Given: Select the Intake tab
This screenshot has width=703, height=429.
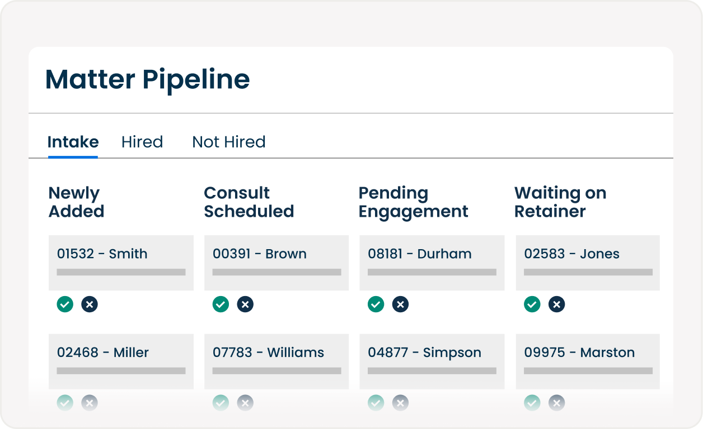Looking at the screenshot, I should (73, 142).
